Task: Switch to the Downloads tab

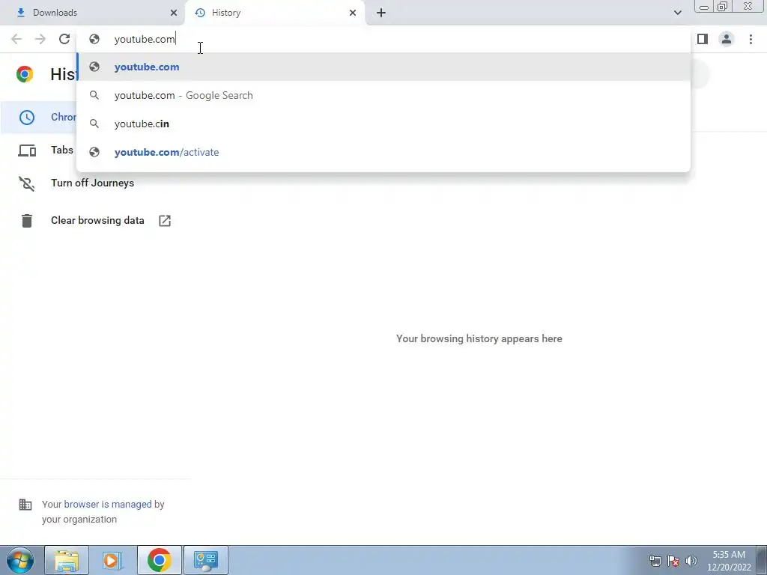Action: click(92, 13)
